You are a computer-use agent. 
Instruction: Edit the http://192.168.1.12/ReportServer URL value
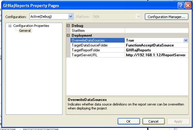coord(157,55)
